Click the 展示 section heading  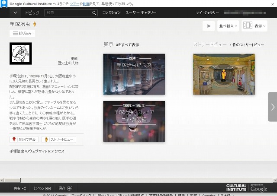(x=108, y=44)
